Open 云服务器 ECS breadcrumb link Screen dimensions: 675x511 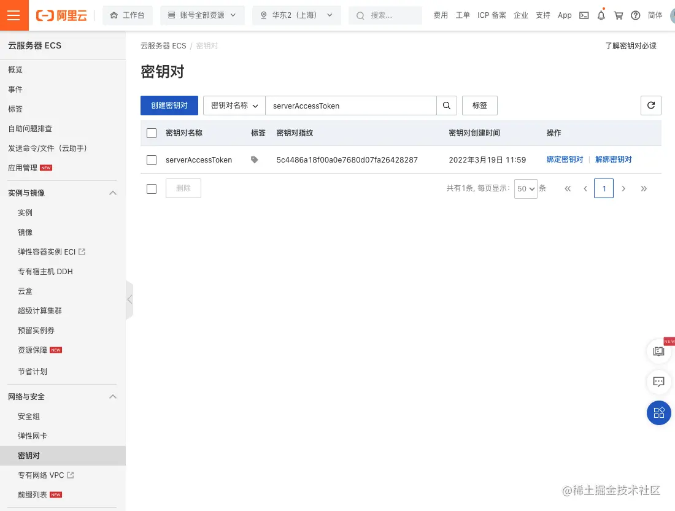click(x=164, y=45)
